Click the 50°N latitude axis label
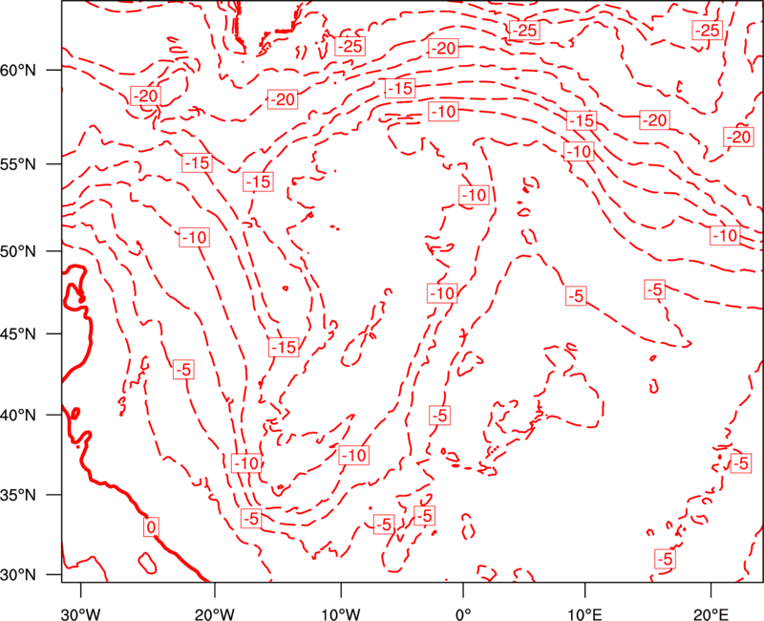This screenshot has height=621, width=764. click(x=18, y=252)
